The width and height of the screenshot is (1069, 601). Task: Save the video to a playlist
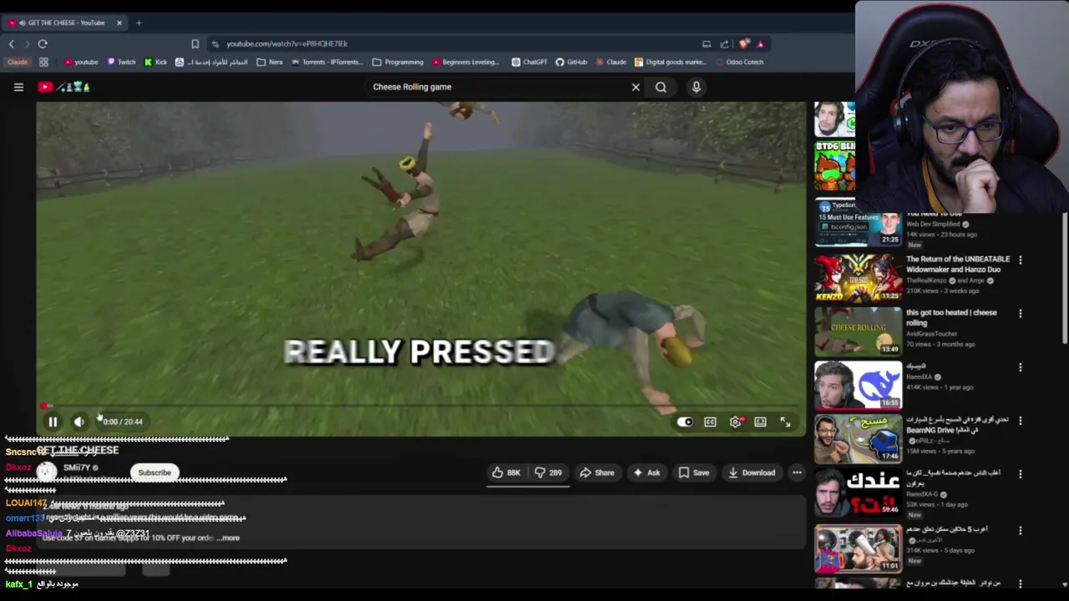[694, 472]
